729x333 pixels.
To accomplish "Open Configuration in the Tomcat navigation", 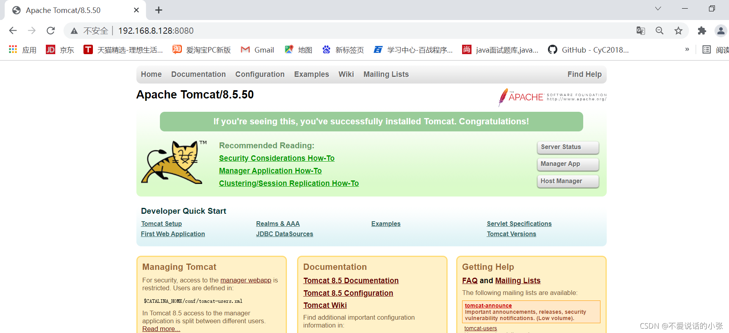I will (x=260, y=74).
